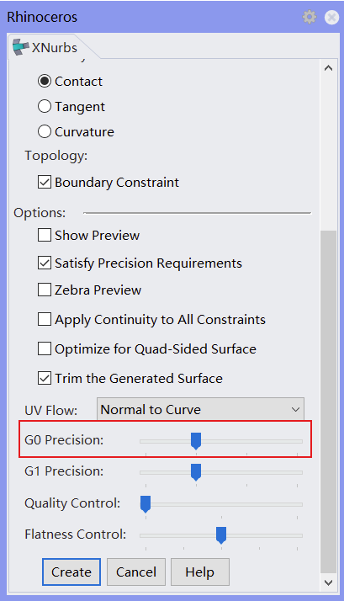Uncheck Boundary Constraint checkbox
This screenshot has width=344, height=601.
point(45,182)
